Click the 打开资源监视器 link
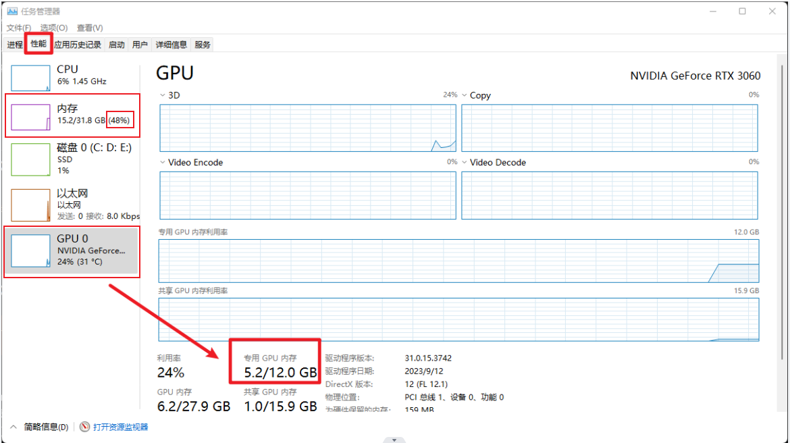 pos(120,427)
